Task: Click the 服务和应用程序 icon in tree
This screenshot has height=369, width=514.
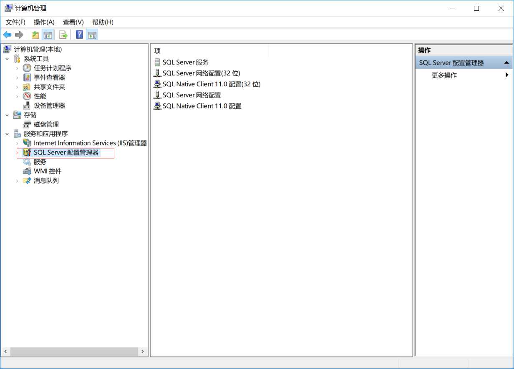Action: pos(17,134)
